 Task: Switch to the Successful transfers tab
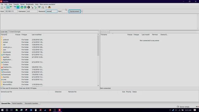pos(31,103)
